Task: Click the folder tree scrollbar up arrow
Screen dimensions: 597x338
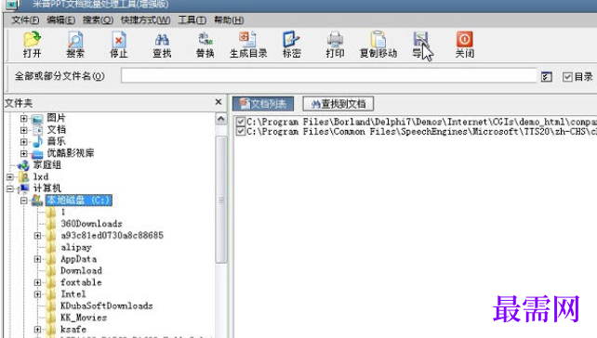Action: [x=220, y=119]
